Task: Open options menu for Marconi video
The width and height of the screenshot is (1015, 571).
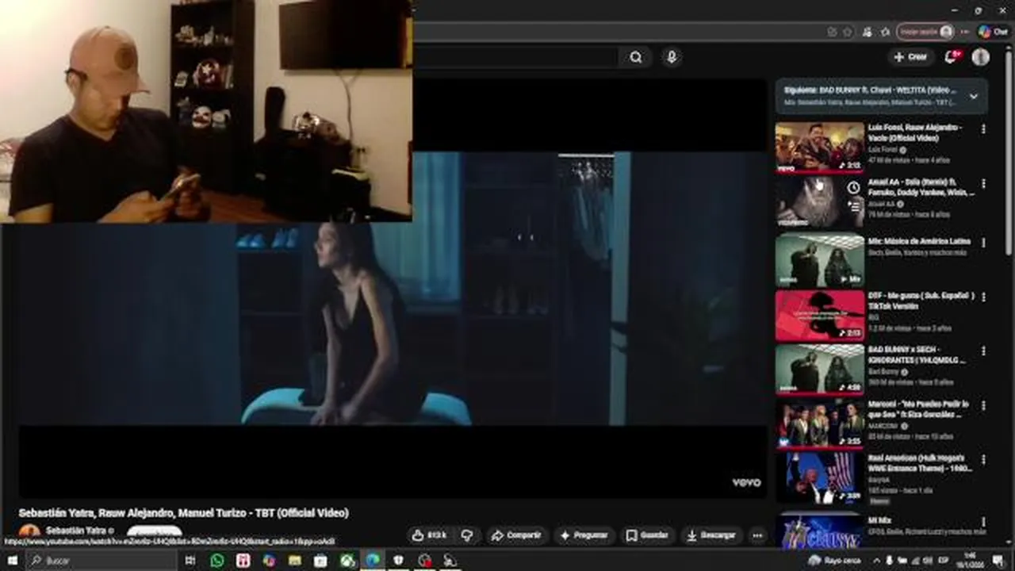Action: (983, 405)
